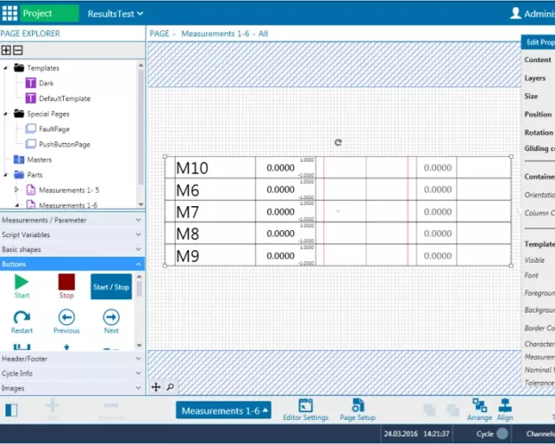Image resolution: width=555 pixels, height=444 pixels.
Task: Expand the Script Variables section
Action: click(x=71, y=234)
